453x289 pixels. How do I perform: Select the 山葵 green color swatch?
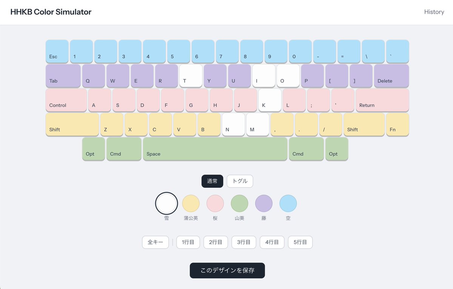coord(239,203)
